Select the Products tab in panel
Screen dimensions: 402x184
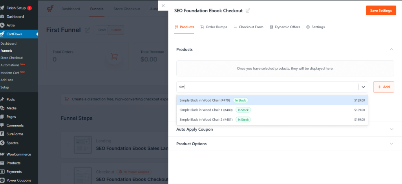pyautogui.click(x=185, y=27)
